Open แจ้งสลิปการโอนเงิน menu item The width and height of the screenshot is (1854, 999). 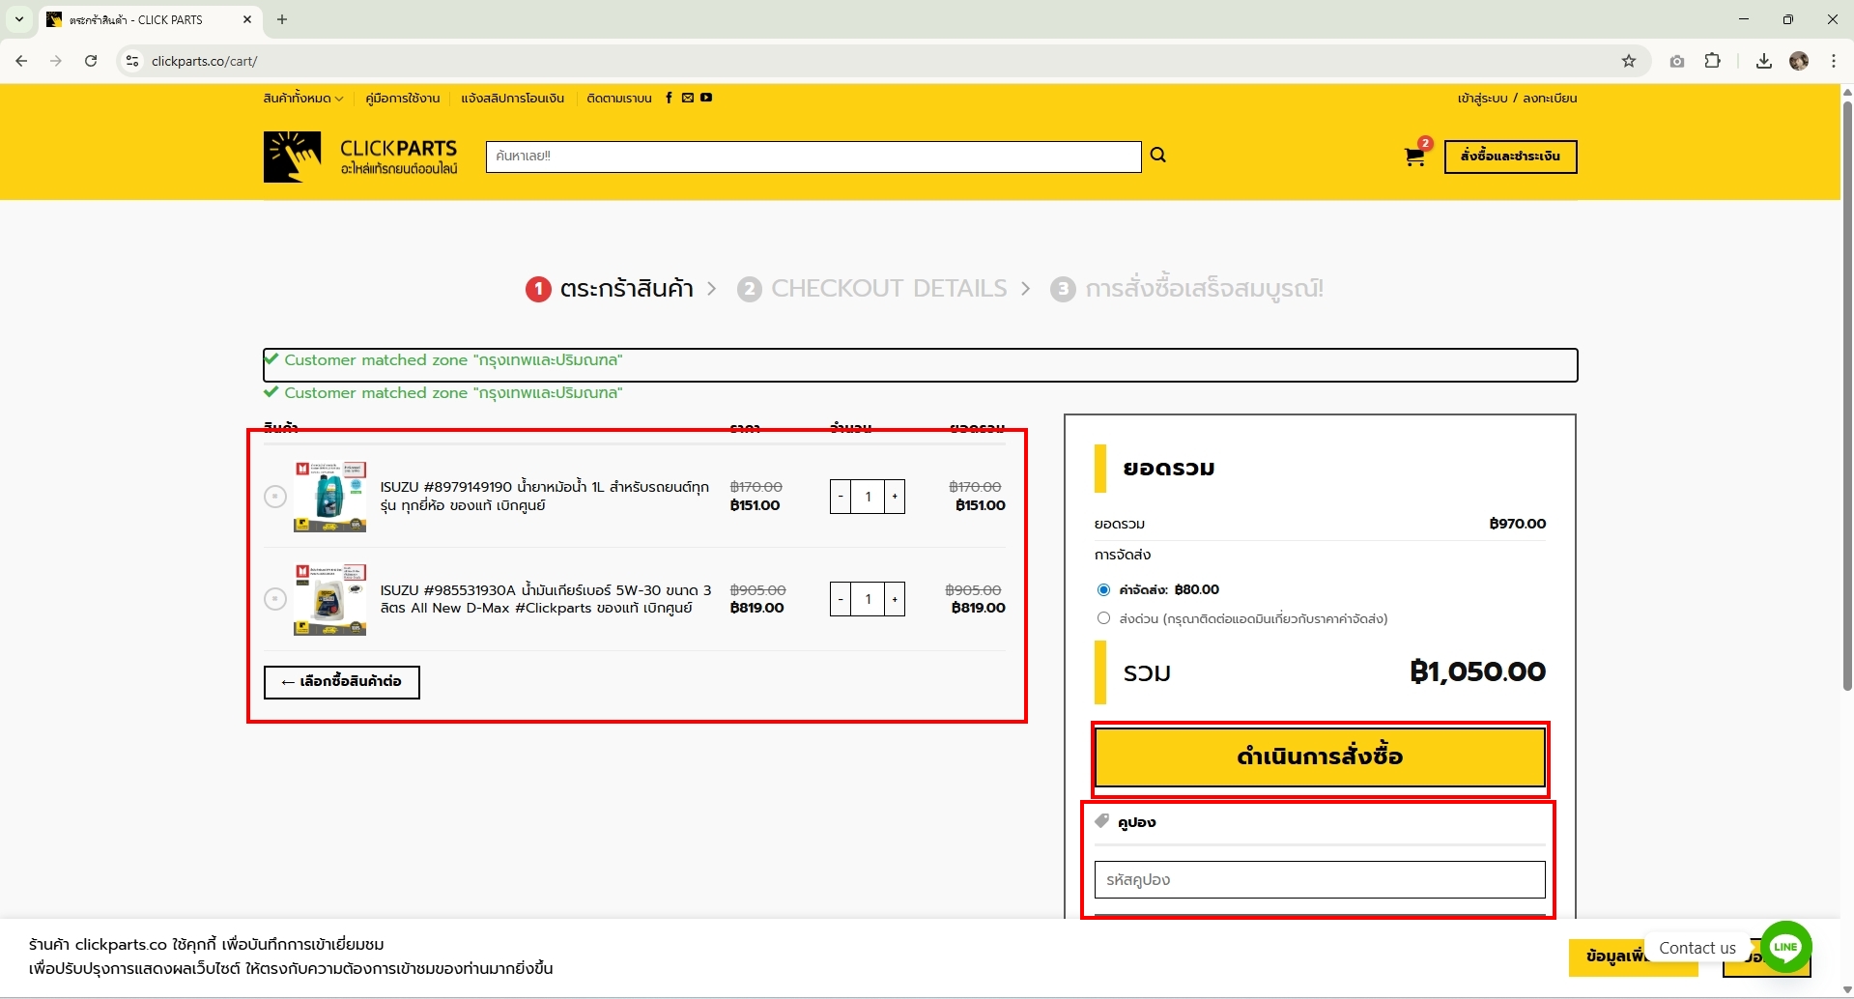pos(512,99)
